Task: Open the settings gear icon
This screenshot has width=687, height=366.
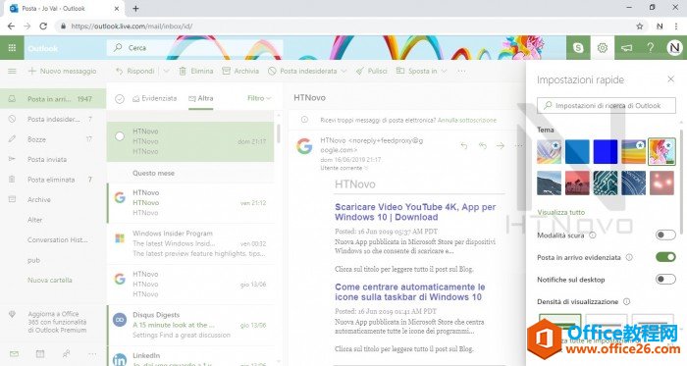Action: coord(603,48)
